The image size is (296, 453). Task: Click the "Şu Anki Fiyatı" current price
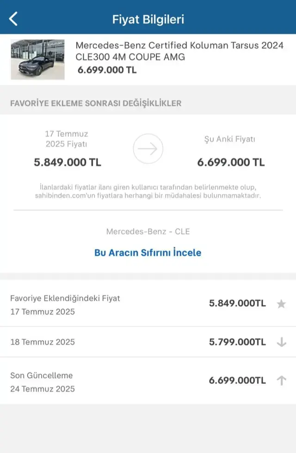coord(230,163)
